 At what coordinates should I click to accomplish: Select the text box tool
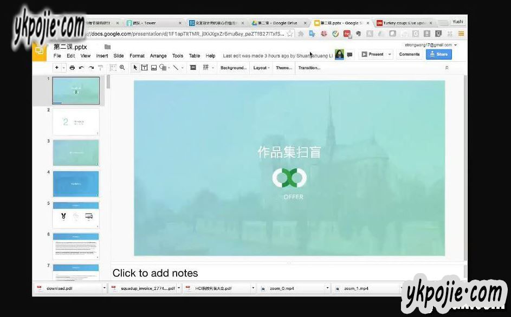[x=145, y=68]
